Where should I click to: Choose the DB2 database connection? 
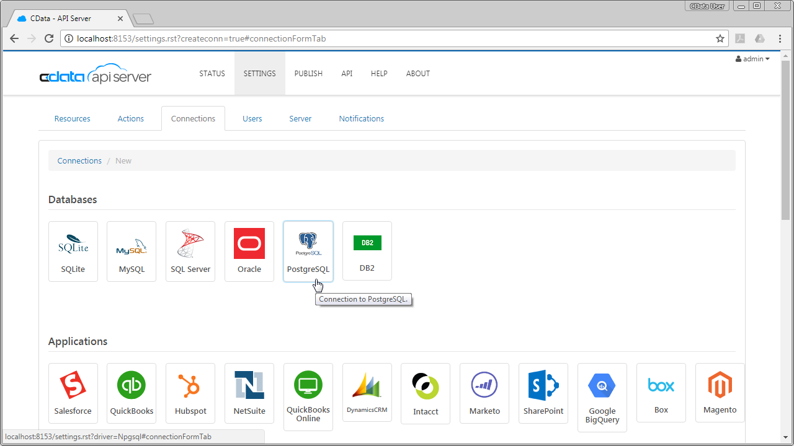click(x=367, y=251)
